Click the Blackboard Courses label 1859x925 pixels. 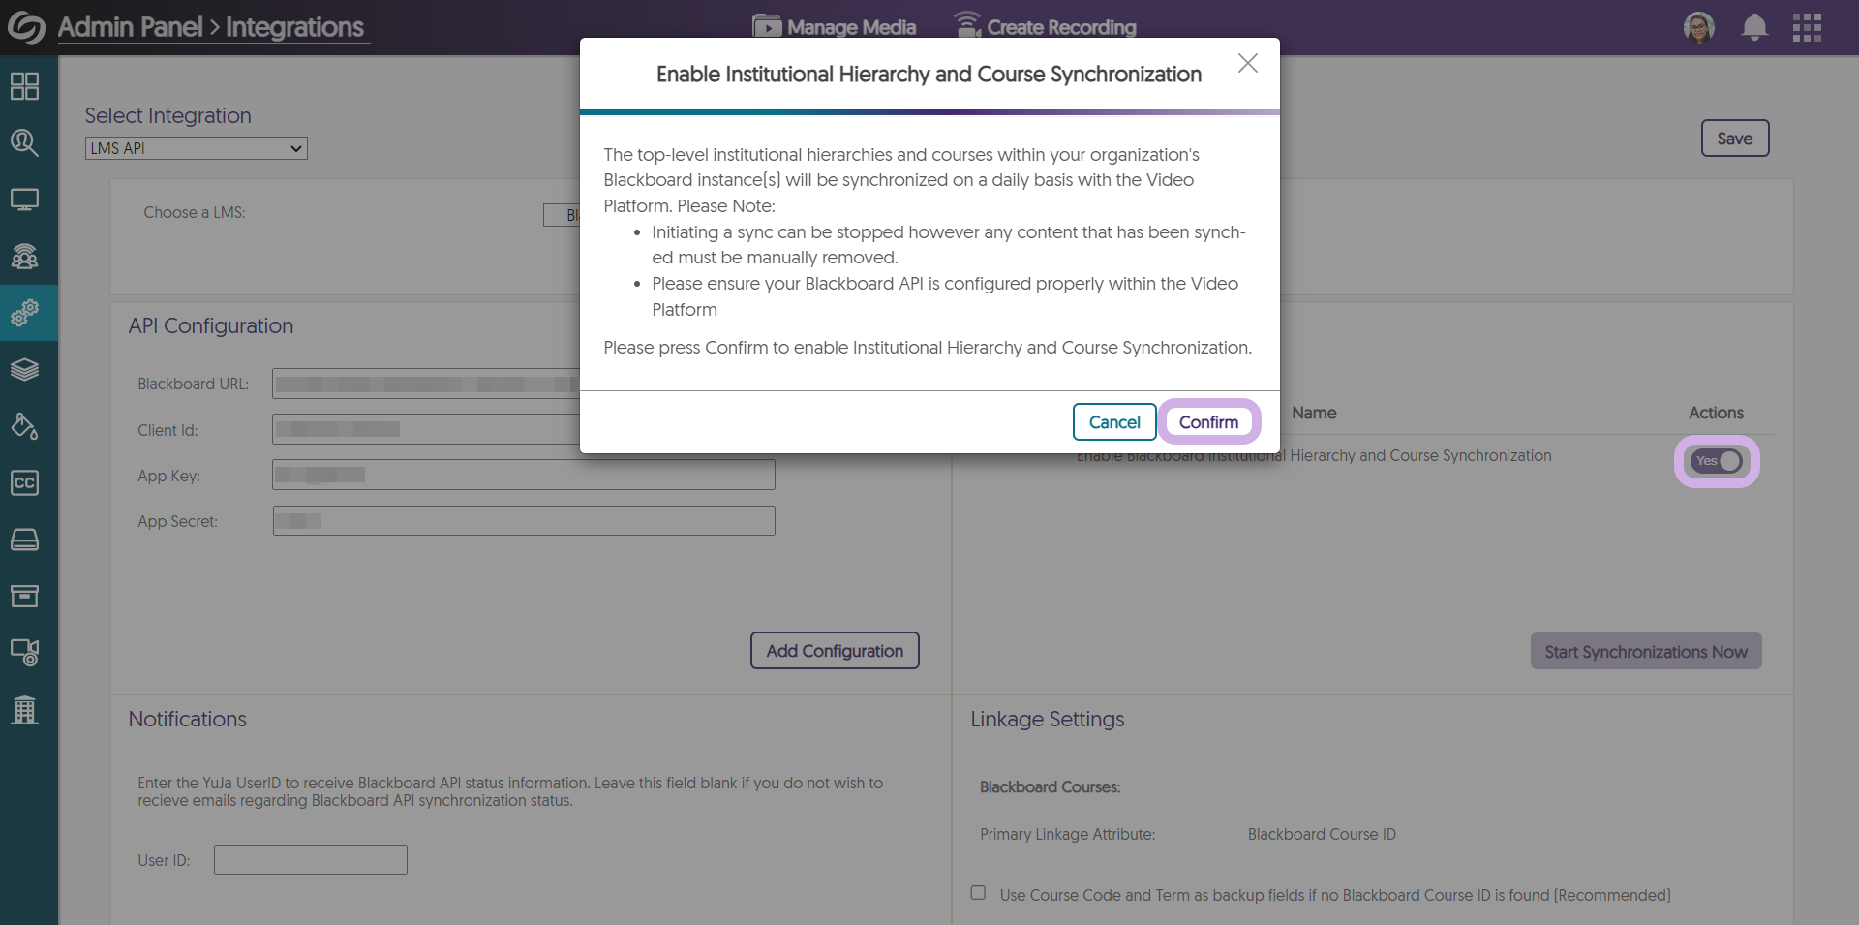(1050, 786)
